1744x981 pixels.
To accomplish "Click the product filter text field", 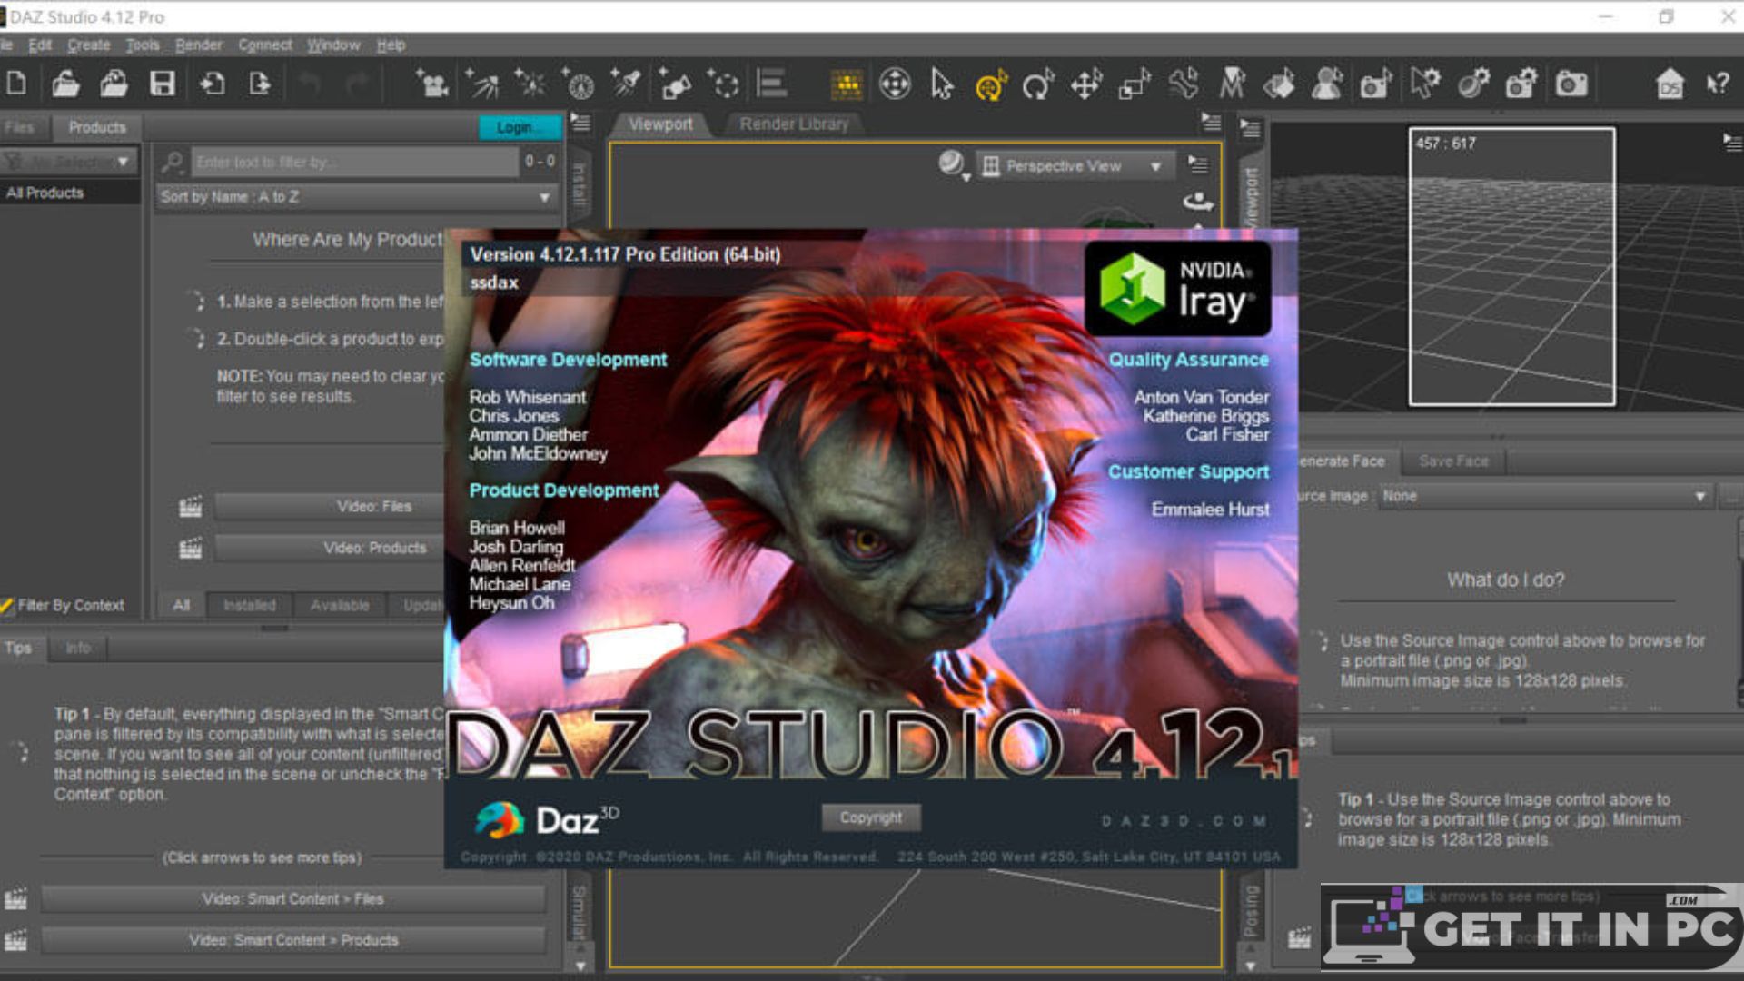I will tap(354, 162).
